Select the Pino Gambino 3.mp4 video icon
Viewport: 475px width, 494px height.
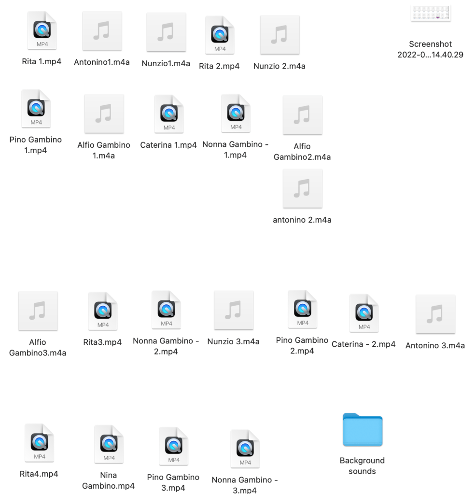173,446
